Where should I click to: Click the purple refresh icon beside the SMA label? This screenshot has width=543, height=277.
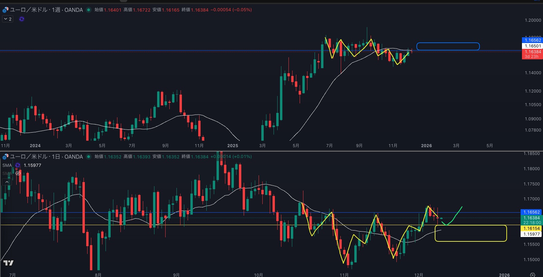tap(18, 165)
